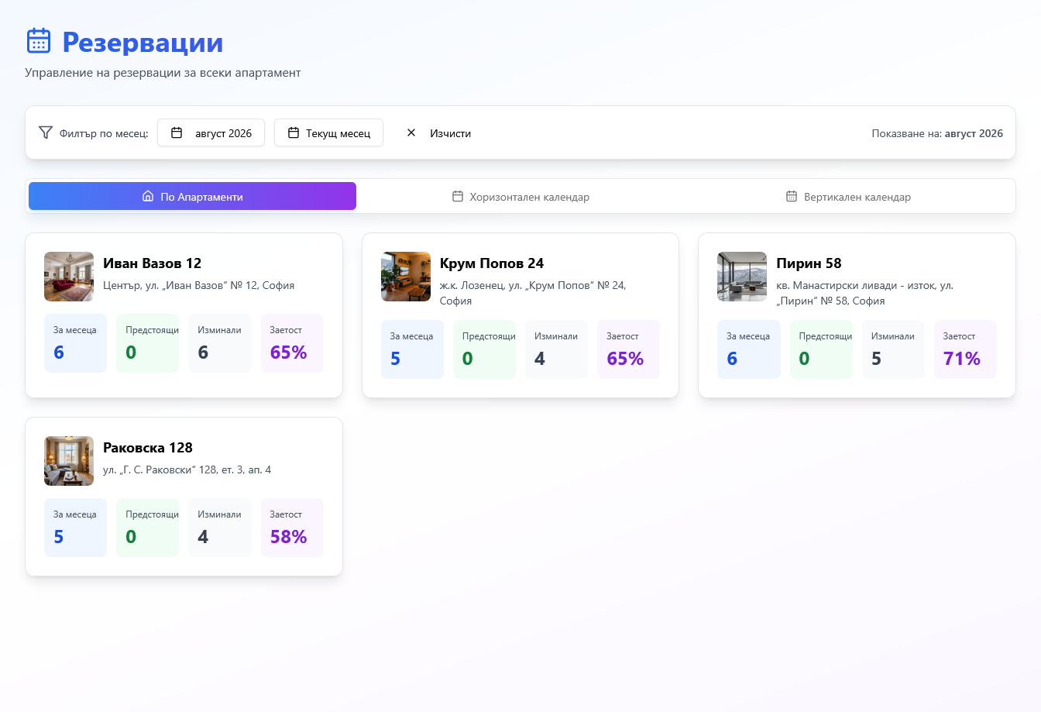Open the Раковска 128 apartment thumbnail

[x=69, y=461]
